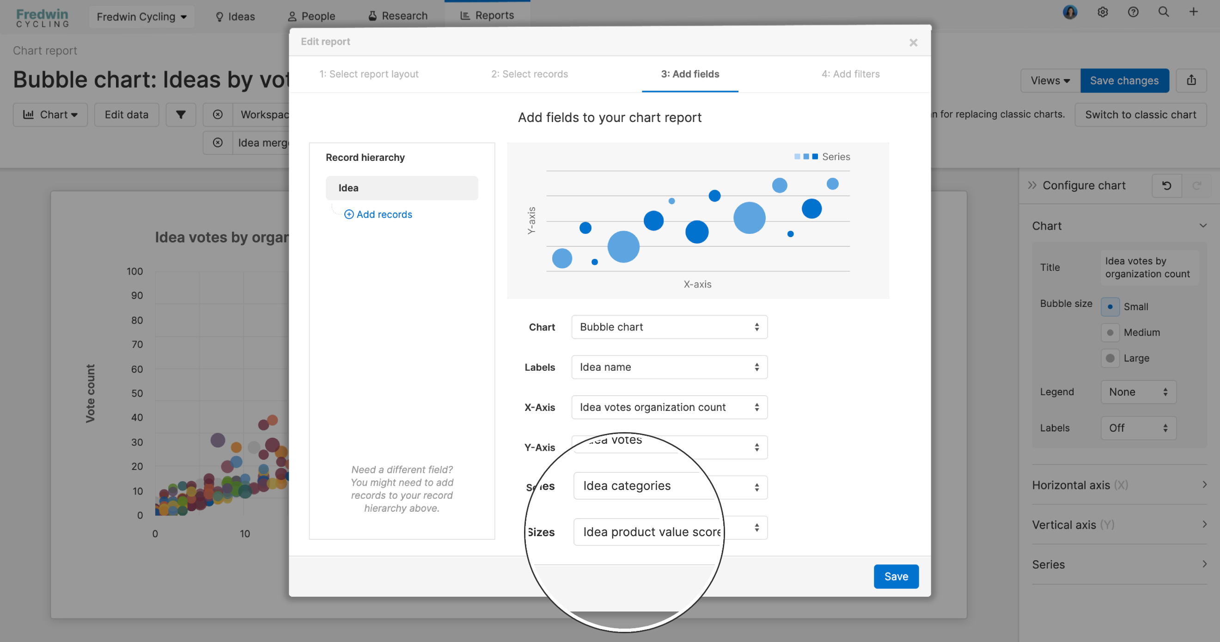This screenshot has width=1220, height=642.
Task: Open the Bubble chart type dropdown
Action: 669,327
